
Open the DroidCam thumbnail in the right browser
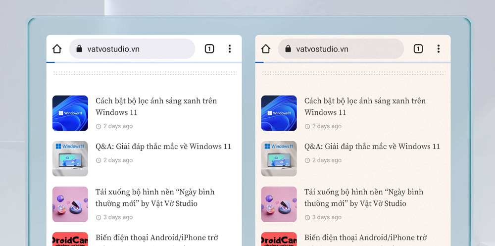279,239
